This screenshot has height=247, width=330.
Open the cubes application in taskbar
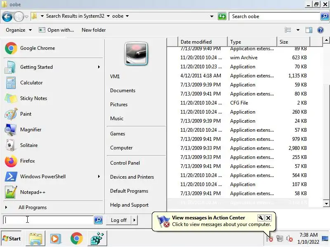(x=97, y=239)
